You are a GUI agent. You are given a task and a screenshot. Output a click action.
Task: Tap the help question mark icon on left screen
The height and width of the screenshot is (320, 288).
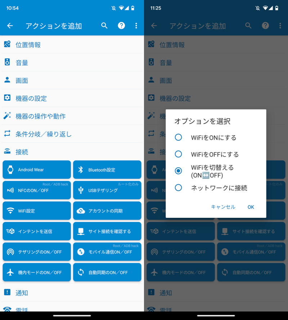(x=122, y=26)
